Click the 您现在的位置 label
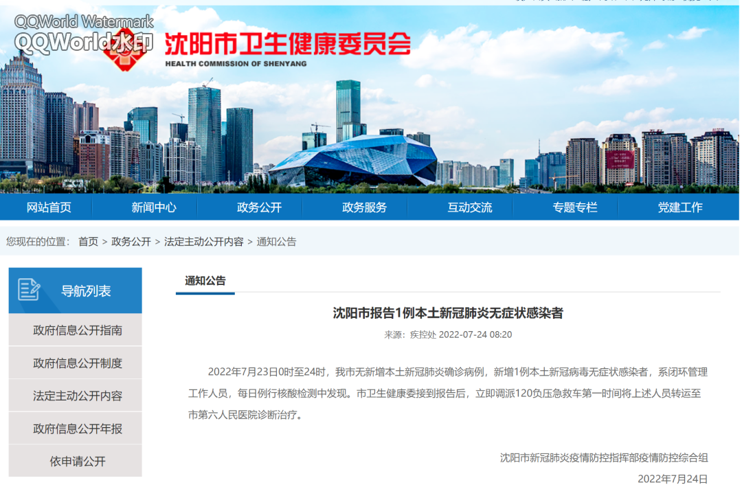This screenshot has width=742, height=487. (37, 242)
